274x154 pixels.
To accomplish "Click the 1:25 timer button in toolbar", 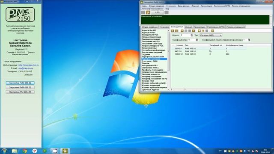I will pyautogui.click(x=157, y=12).
